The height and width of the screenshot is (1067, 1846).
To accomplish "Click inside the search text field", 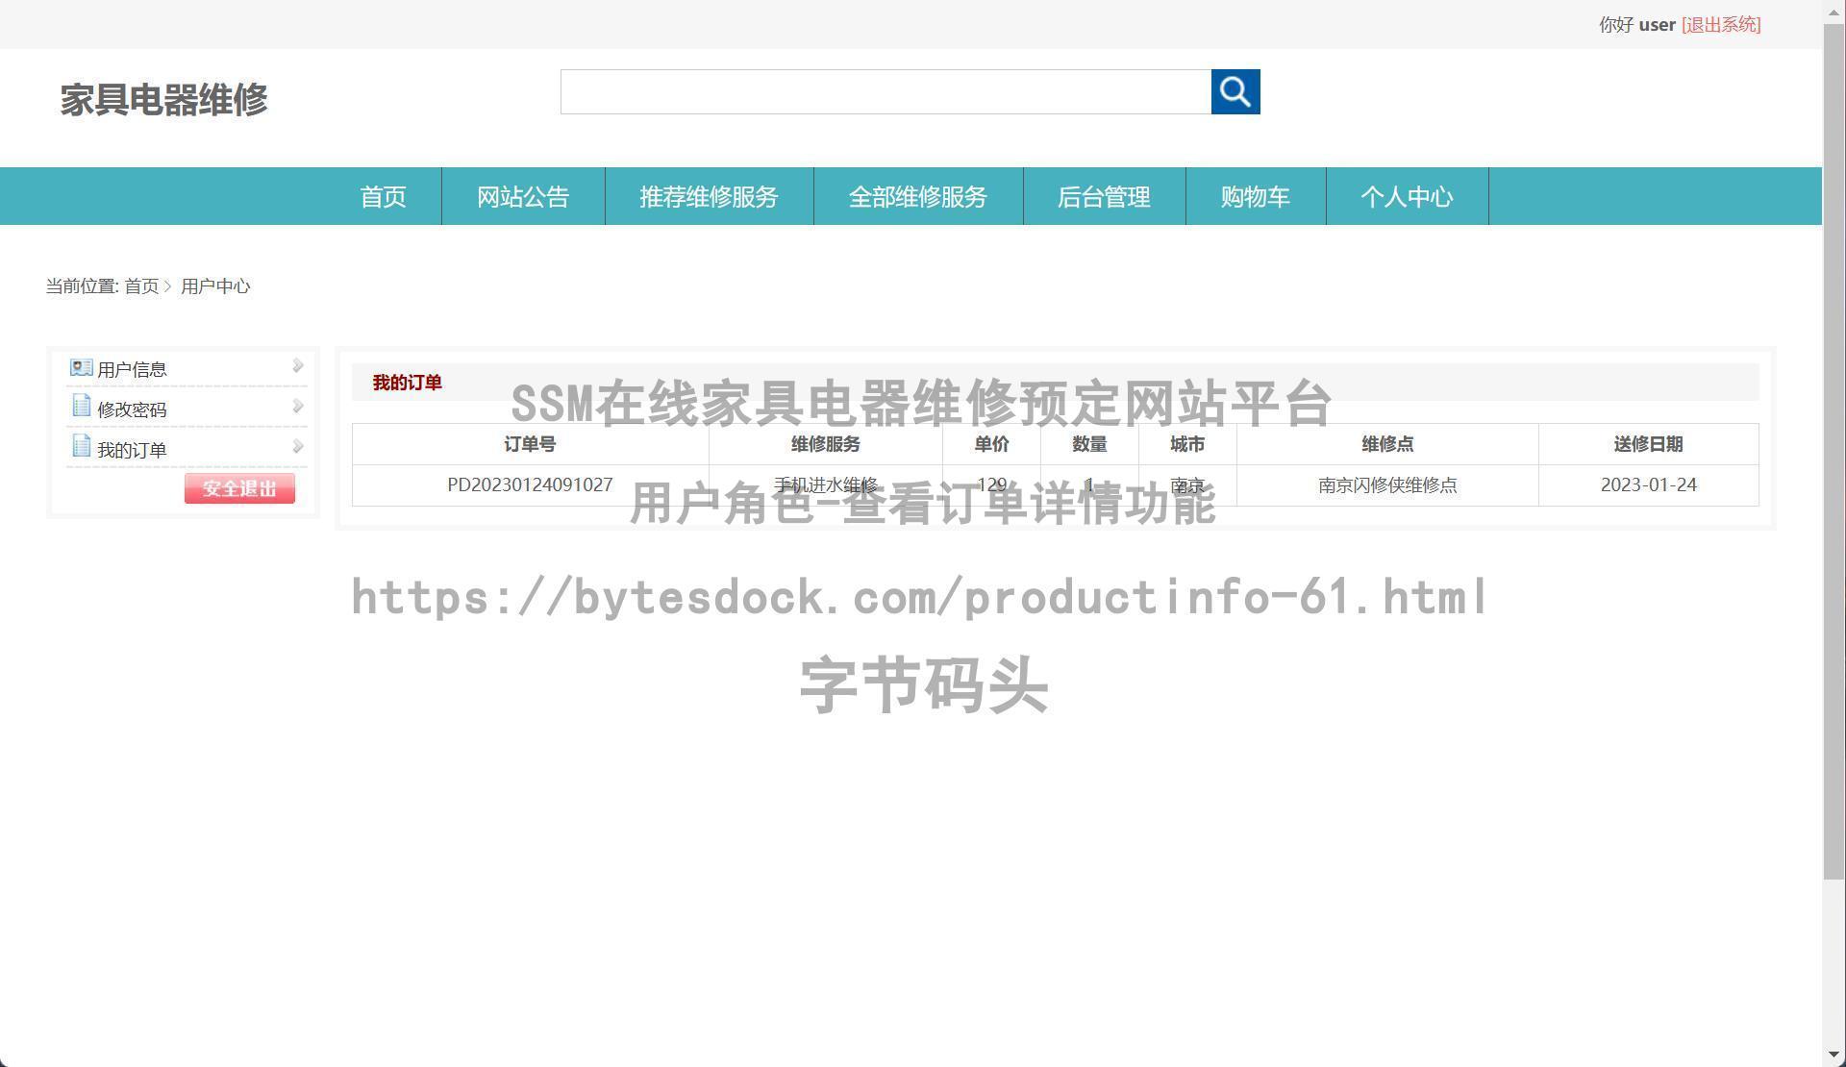I will point(885,92).
